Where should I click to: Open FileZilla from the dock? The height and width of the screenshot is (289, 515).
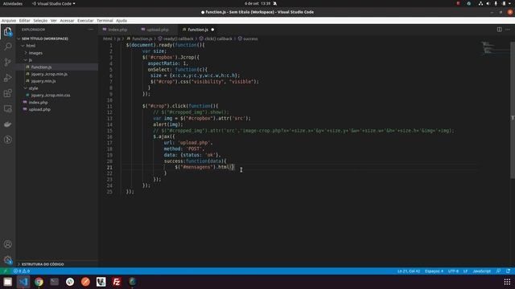coord(117,282)
